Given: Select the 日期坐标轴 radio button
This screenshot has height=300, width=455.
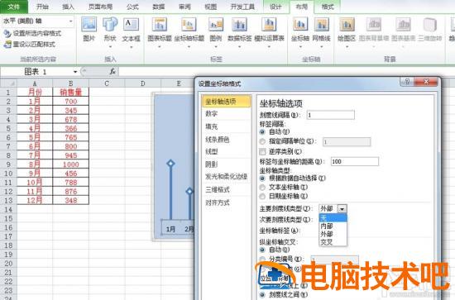Looking at the screenshot, I should (x=262, y=196).
